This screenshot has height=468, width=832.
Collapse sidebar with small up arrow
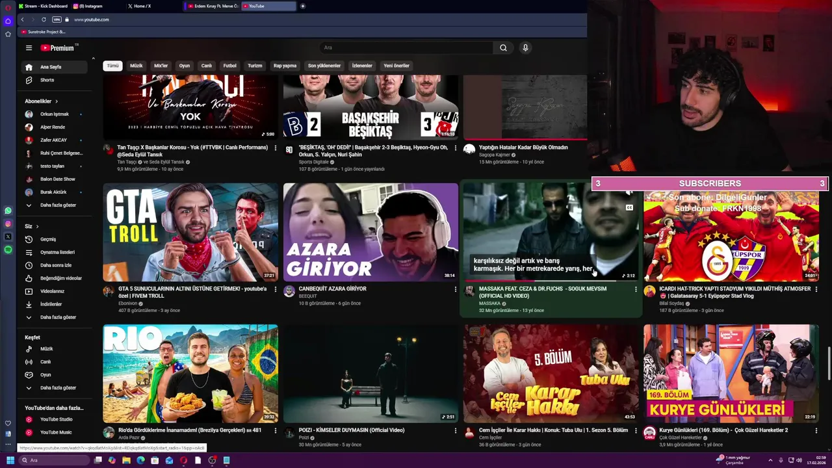[93, 59]
